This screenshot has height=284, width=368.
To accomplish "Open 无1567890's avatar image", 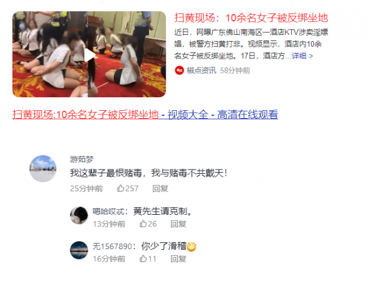I will [x=79, y=250].
